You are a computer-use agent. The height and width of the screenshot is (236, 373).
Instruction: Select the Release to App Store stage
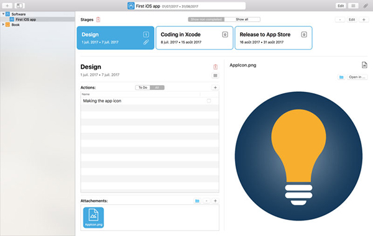[274, 38]
